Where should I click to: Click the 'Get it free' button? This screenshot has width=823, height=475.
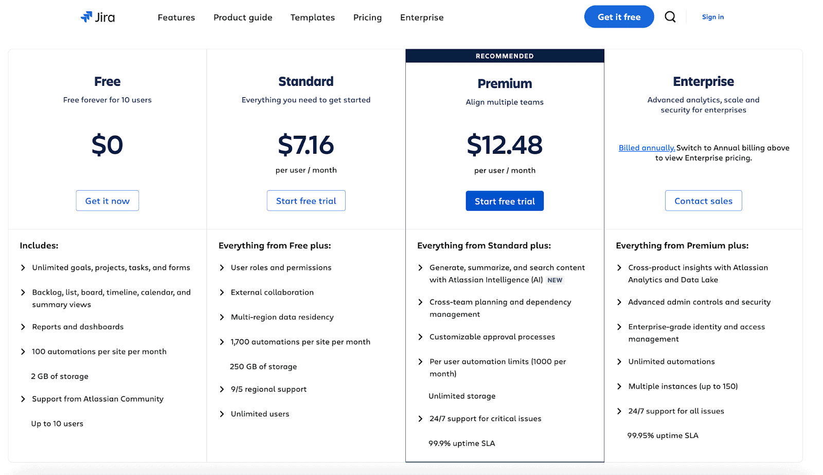(619, 17)
